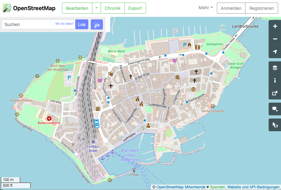Activate the query features tool

[275, 125]
